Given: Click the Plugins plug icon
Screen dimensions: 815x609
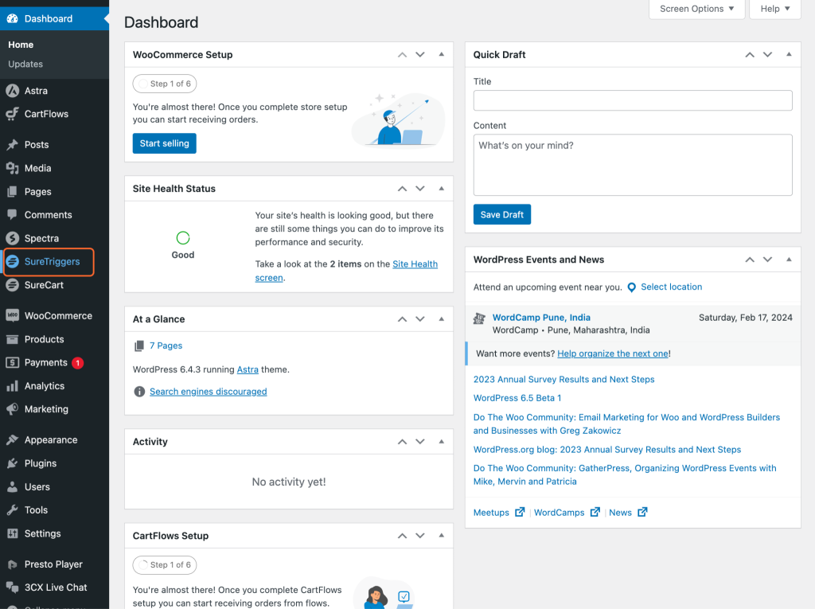Looking at the screenshot, I should (x=12, y=463).
